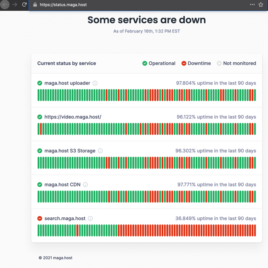Click the maga.host S3 Storage service name
The width and height of the screenshot is (268, 268).
[70, 151]
